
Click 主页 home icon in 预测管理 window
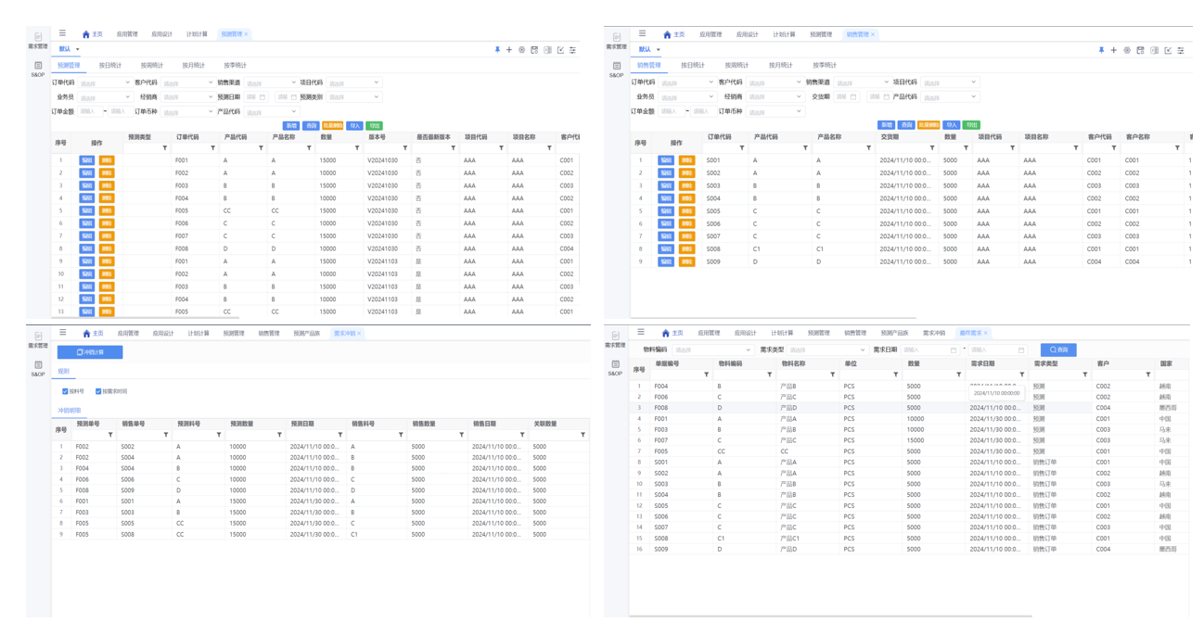coord(86,34)
